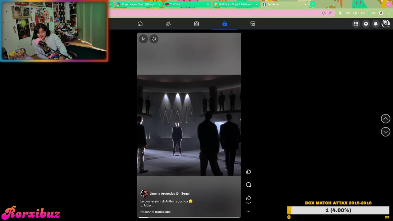Close the GetEmoji tab
Image resolution: width=393 pixels, height=221 pixels.
[257, 4]
